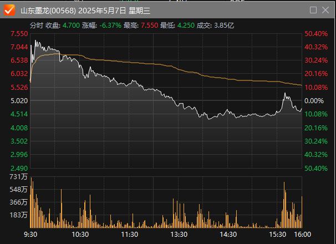The height and width of the screenshot is (244, 336).
Task: Click the 366万 volume axis label
Action: (x=18, y=202)
